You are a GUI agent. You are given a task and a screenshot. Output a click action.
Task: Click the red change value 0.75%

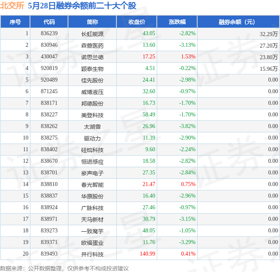188,184
